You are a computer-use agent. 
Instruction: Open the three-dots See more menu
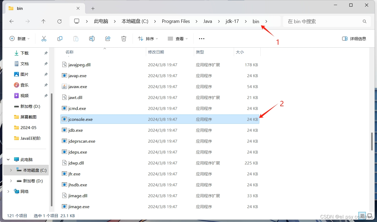click(x=202, y=39)
